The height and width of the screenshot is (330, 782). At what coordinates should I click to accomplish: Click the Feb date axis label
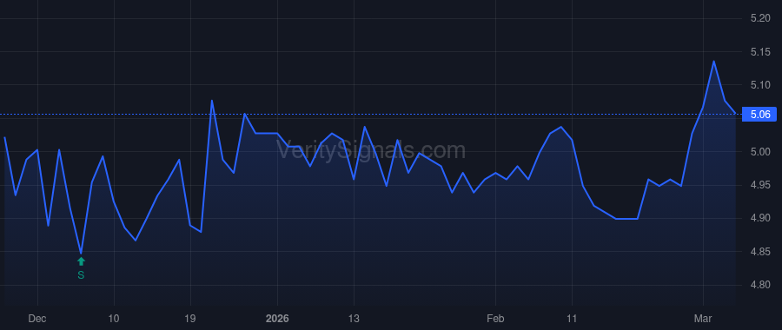pos(496,318)
